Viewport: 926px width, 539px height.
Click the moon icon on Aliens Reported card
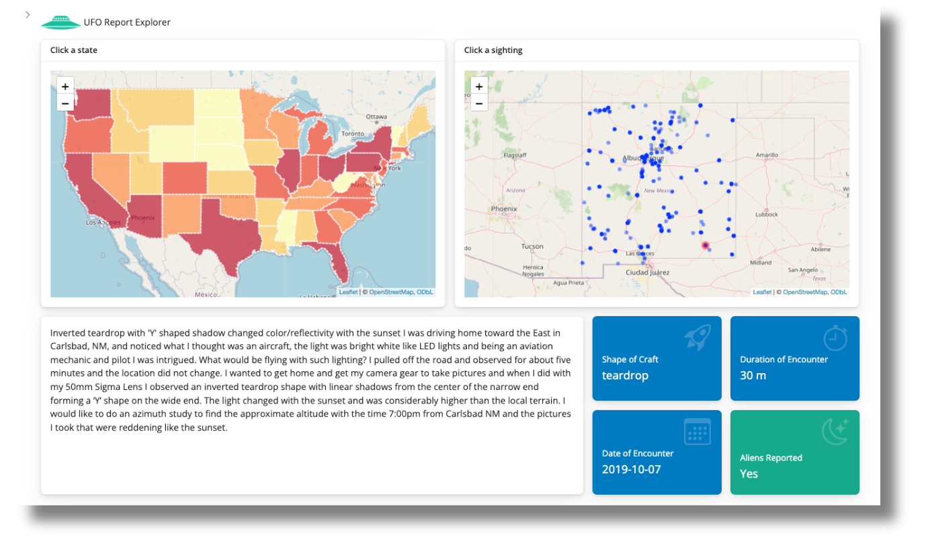tap(835, 432)
